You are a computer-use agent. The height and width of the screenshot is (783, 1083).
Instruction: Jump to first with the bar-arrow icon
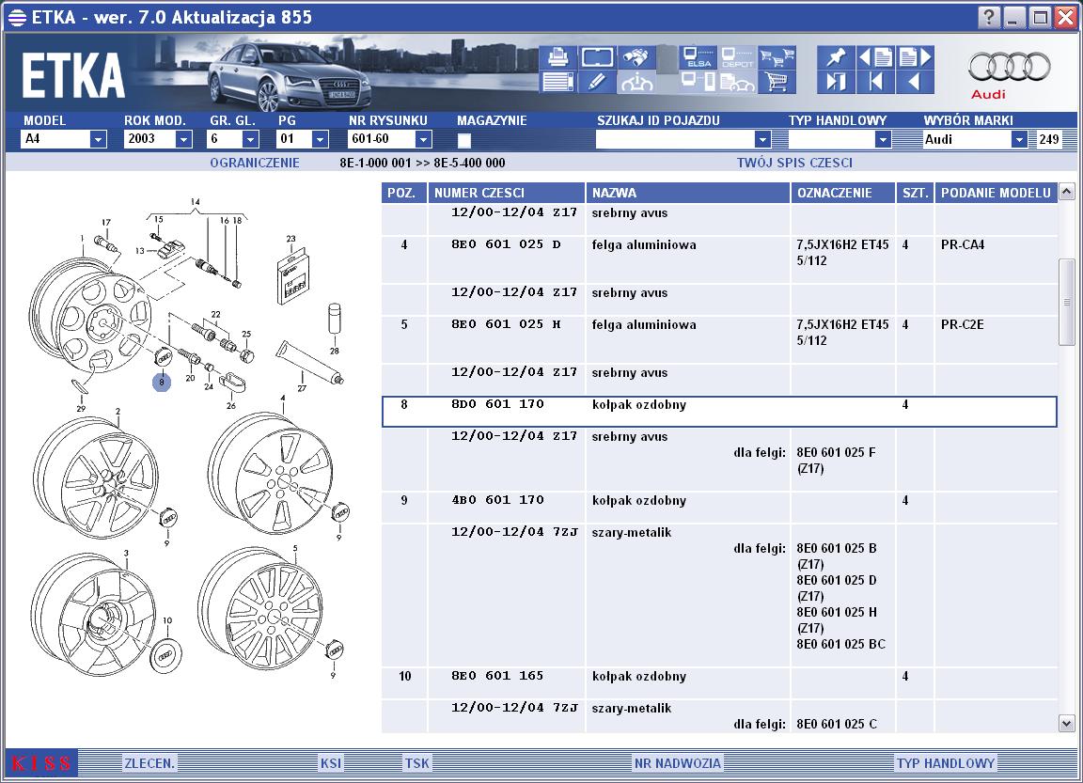coord(875,82)
